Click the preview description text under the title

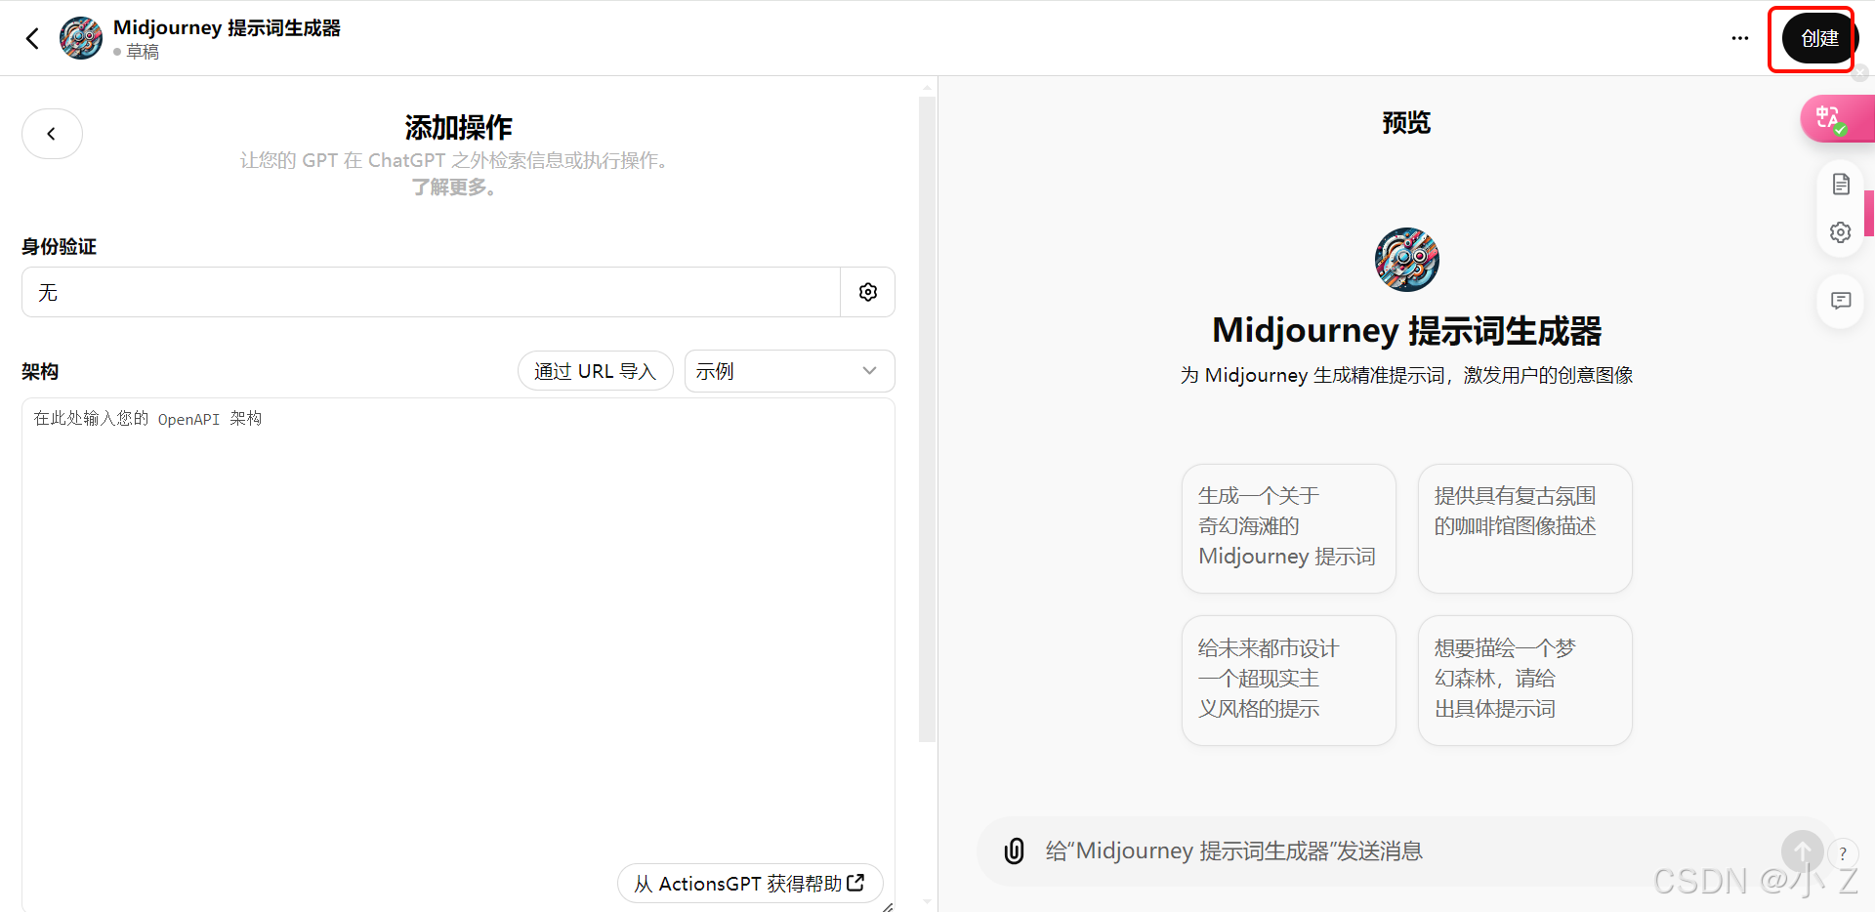[1406, 376]
